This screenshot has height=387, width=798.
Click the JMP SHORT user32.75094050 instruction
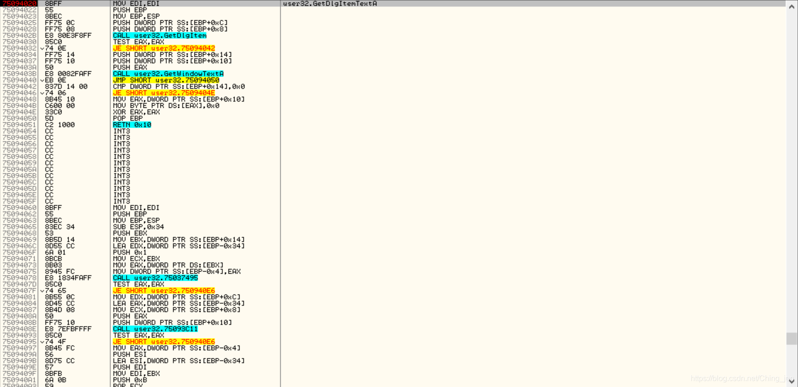pyautogui.click(x=166, y=80)
